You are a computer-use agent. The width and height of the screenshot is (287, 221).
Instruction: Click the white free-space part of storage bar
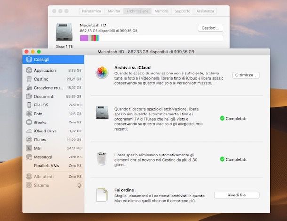161,38
